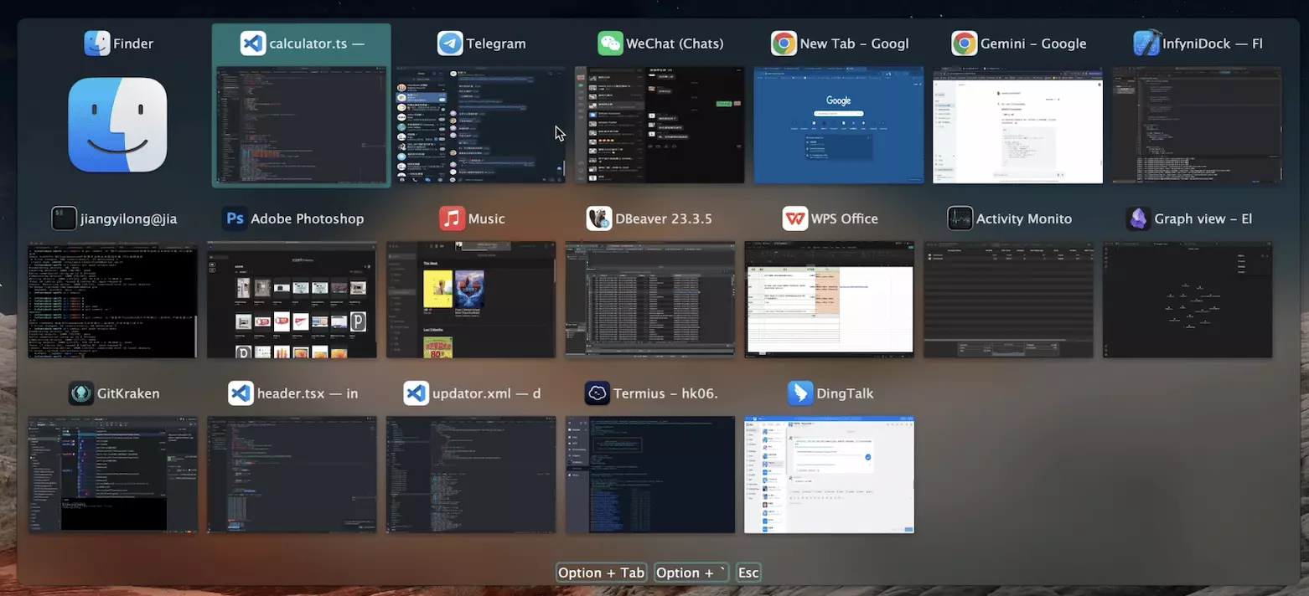The height and width of the screenshot is (596, 1309).
Task: Click the Chrome icon beside New Tab
Action: click(784, 44)
